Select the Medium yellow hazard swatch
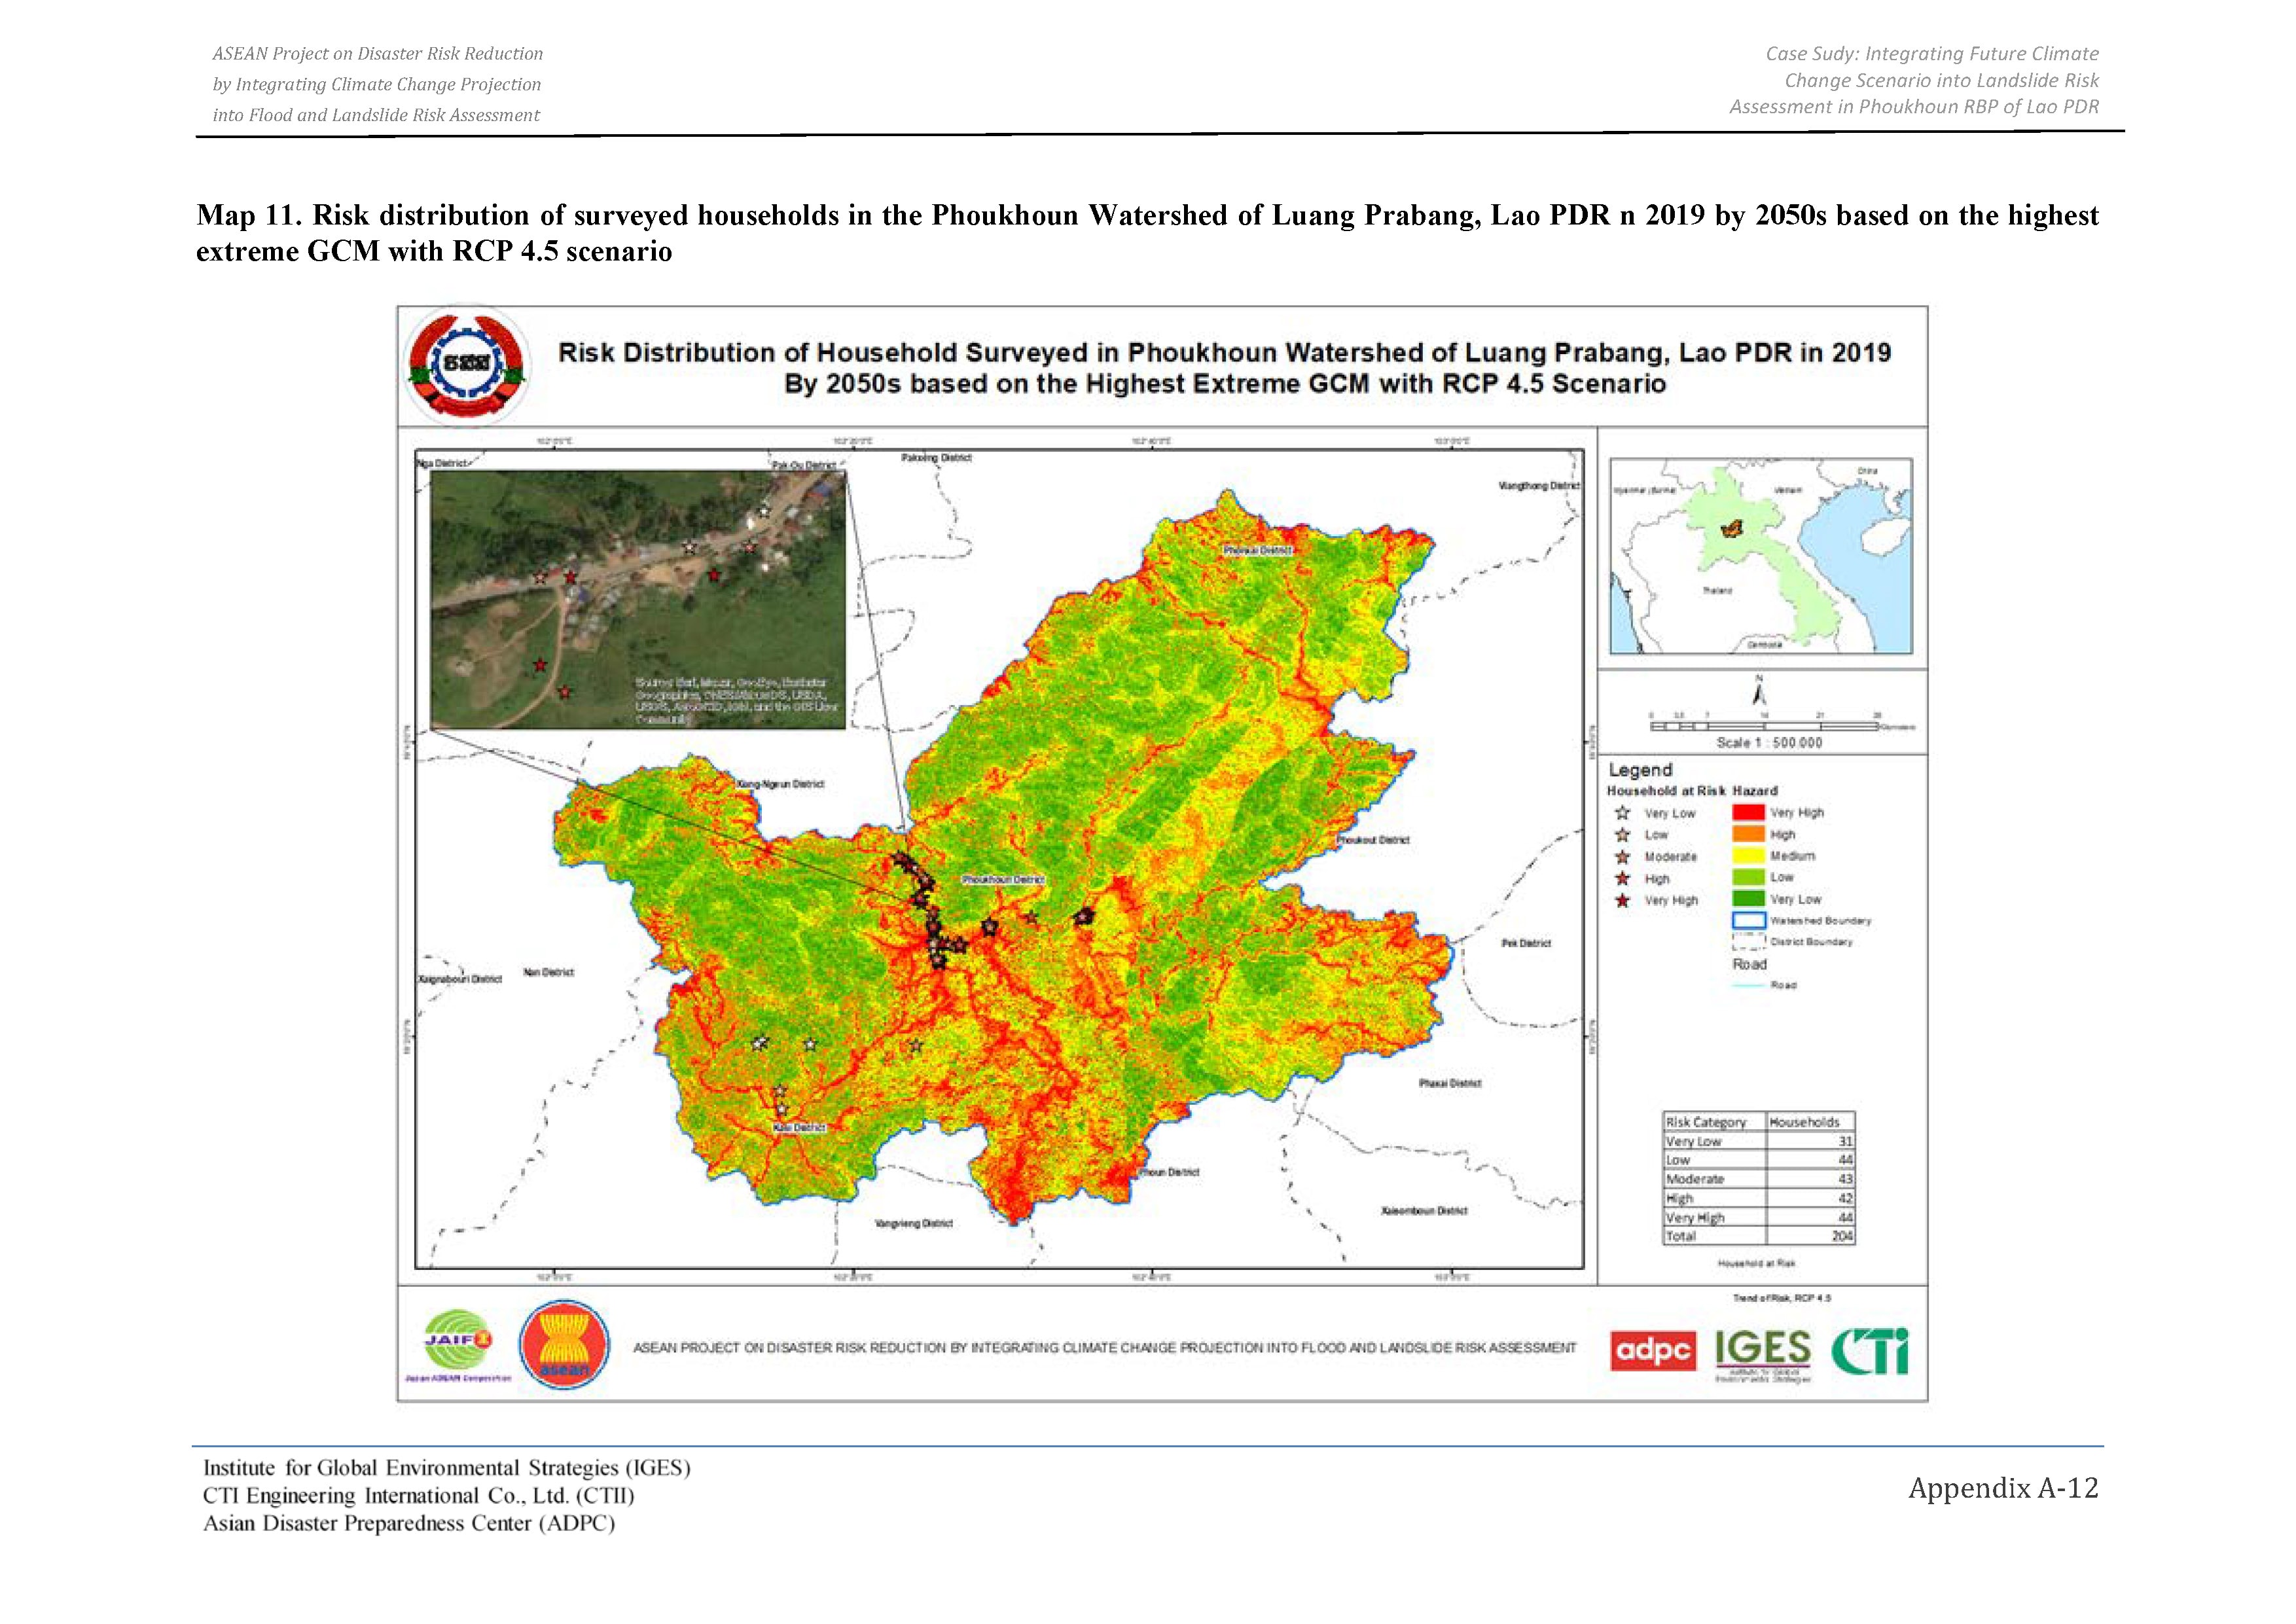This screenshot has width=2296, height=1624. pos(1748,856)
